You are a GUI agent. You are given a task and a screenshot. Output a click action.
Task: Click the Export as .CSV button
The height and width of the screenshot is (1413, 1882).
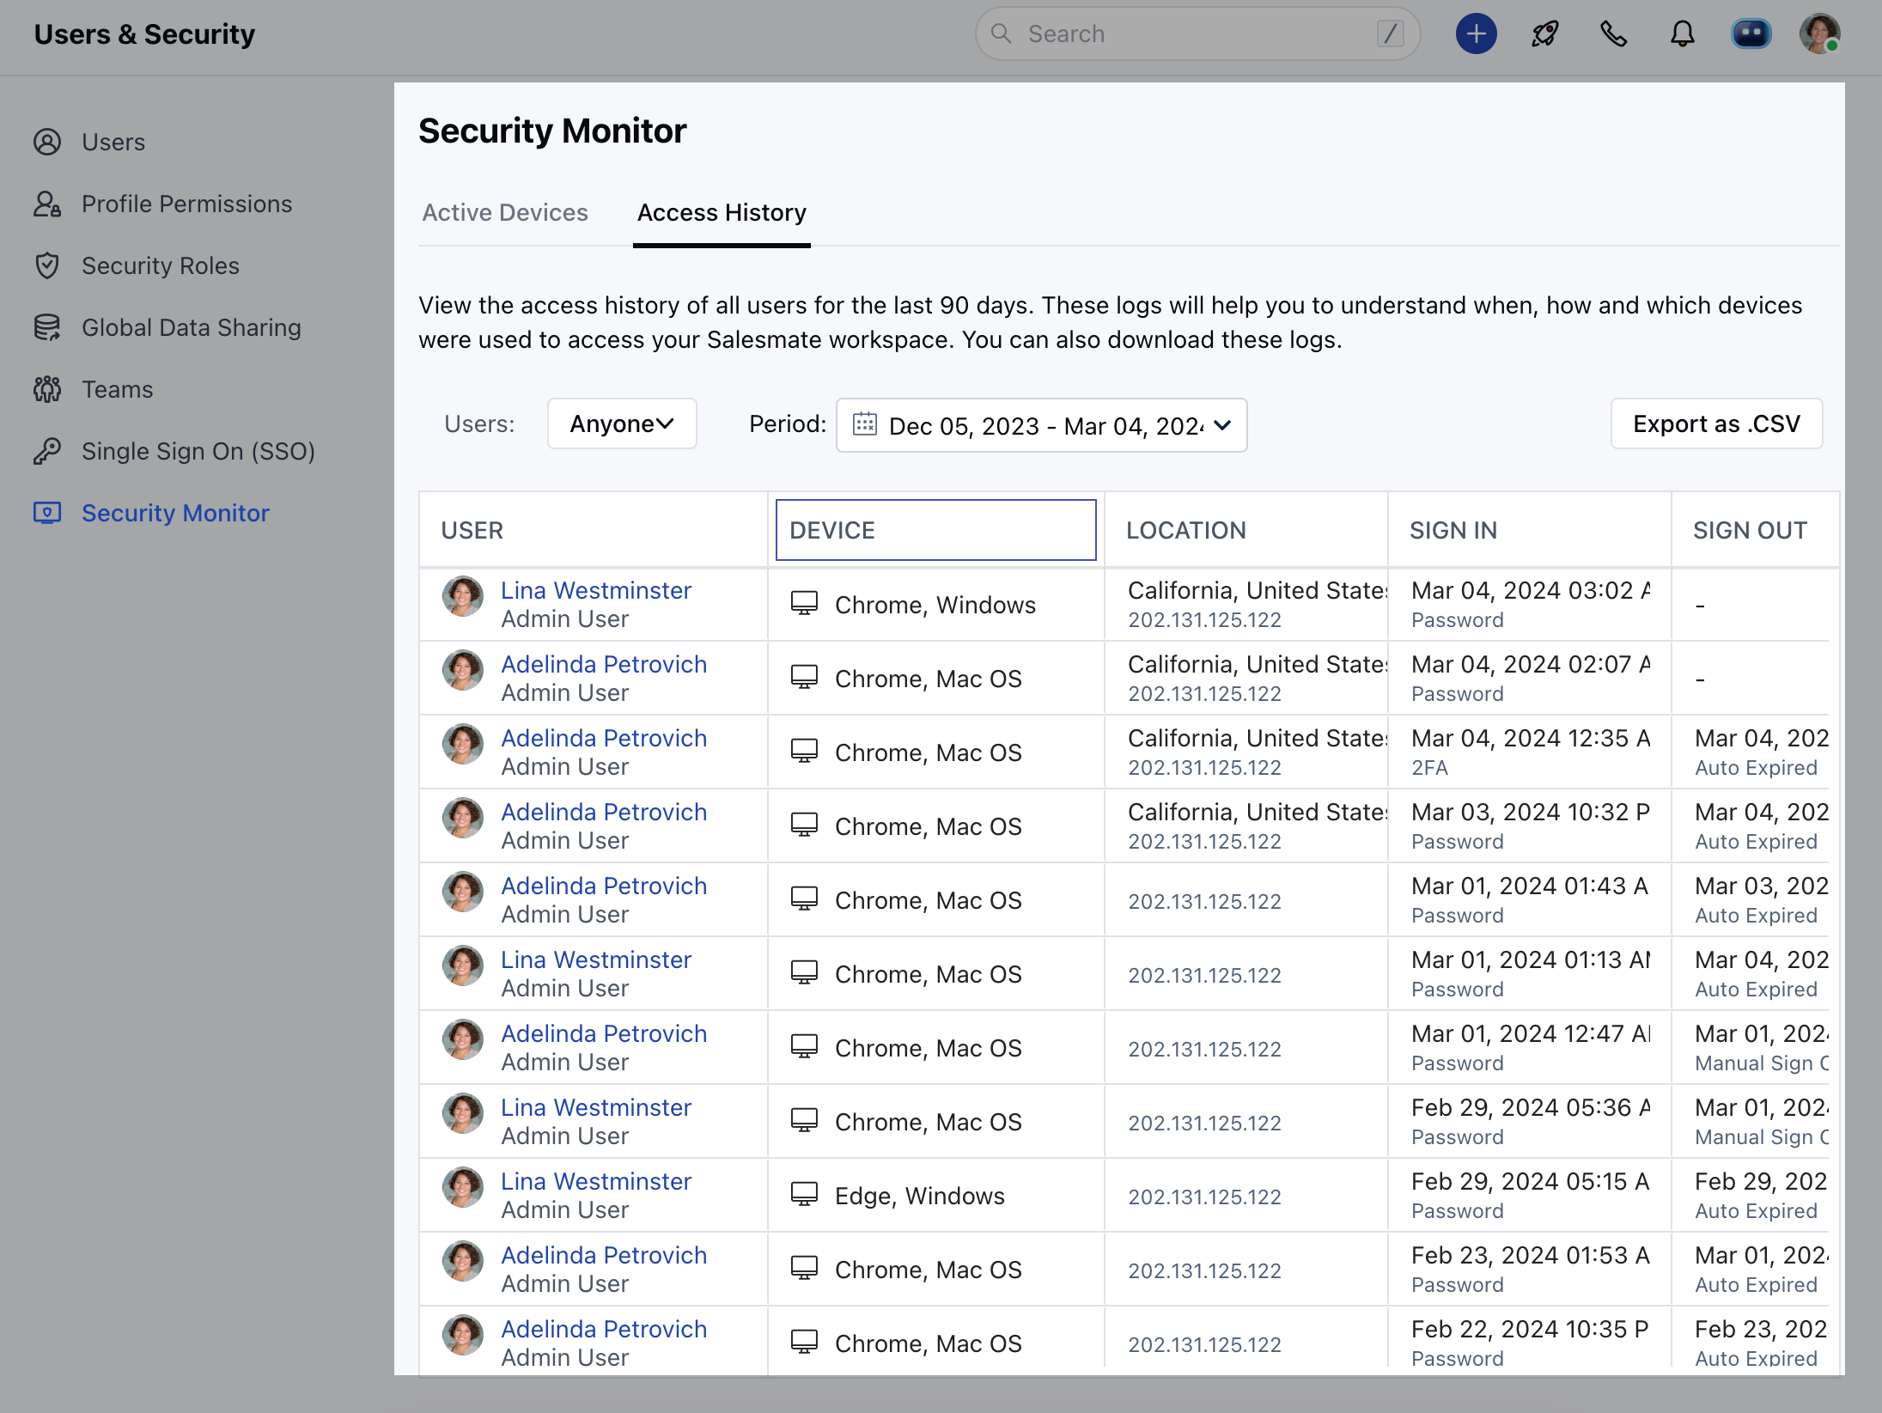point(1715,423)
